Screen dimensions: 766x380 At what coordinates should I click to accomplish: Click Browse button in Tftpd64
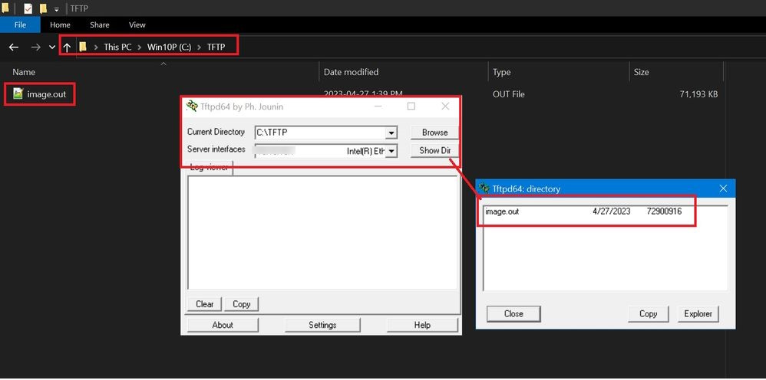[434, 133]
